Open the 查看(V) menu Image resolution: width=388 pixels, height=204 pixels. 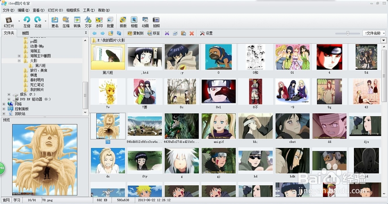(x=38, y=10)
